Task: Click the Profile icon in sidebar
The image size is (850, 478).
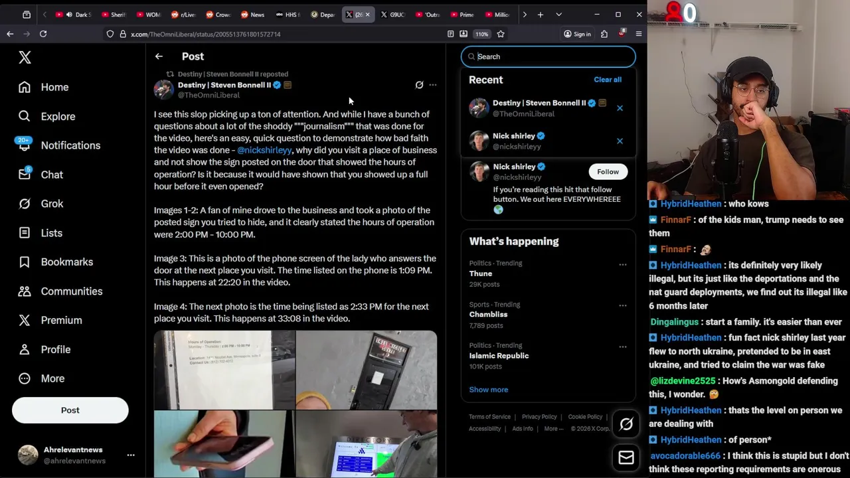Action: coord(25,349)
